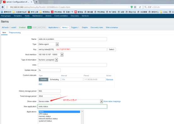Switch to the Item tab
The height and width of the screenshot is (124, 174).
click(x=4, y=33)
